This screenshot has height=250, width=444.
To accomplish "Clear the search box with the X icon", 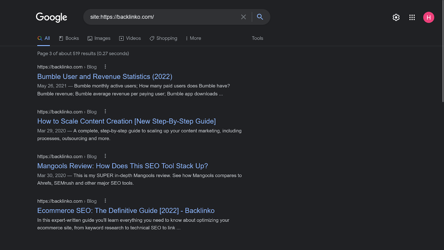I will (243, 17).
